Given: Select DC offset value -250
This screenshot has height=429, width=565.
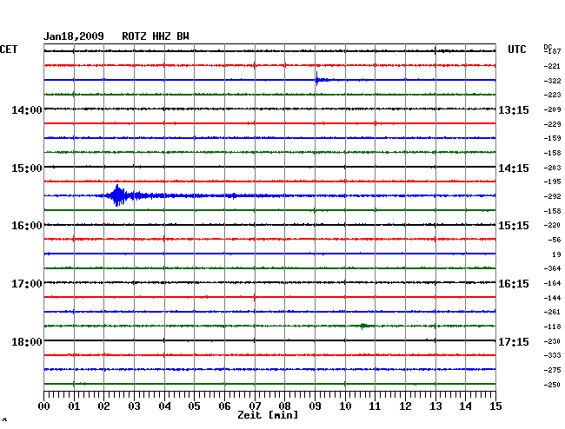Looking at the screenshot, I should [552, 385].
